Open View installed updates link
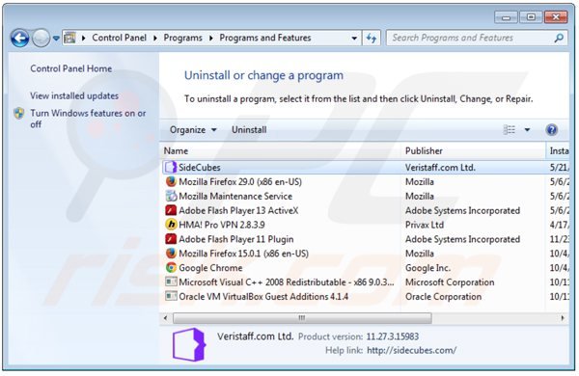This screenshot has height=376, width=579. pos(74,96)
